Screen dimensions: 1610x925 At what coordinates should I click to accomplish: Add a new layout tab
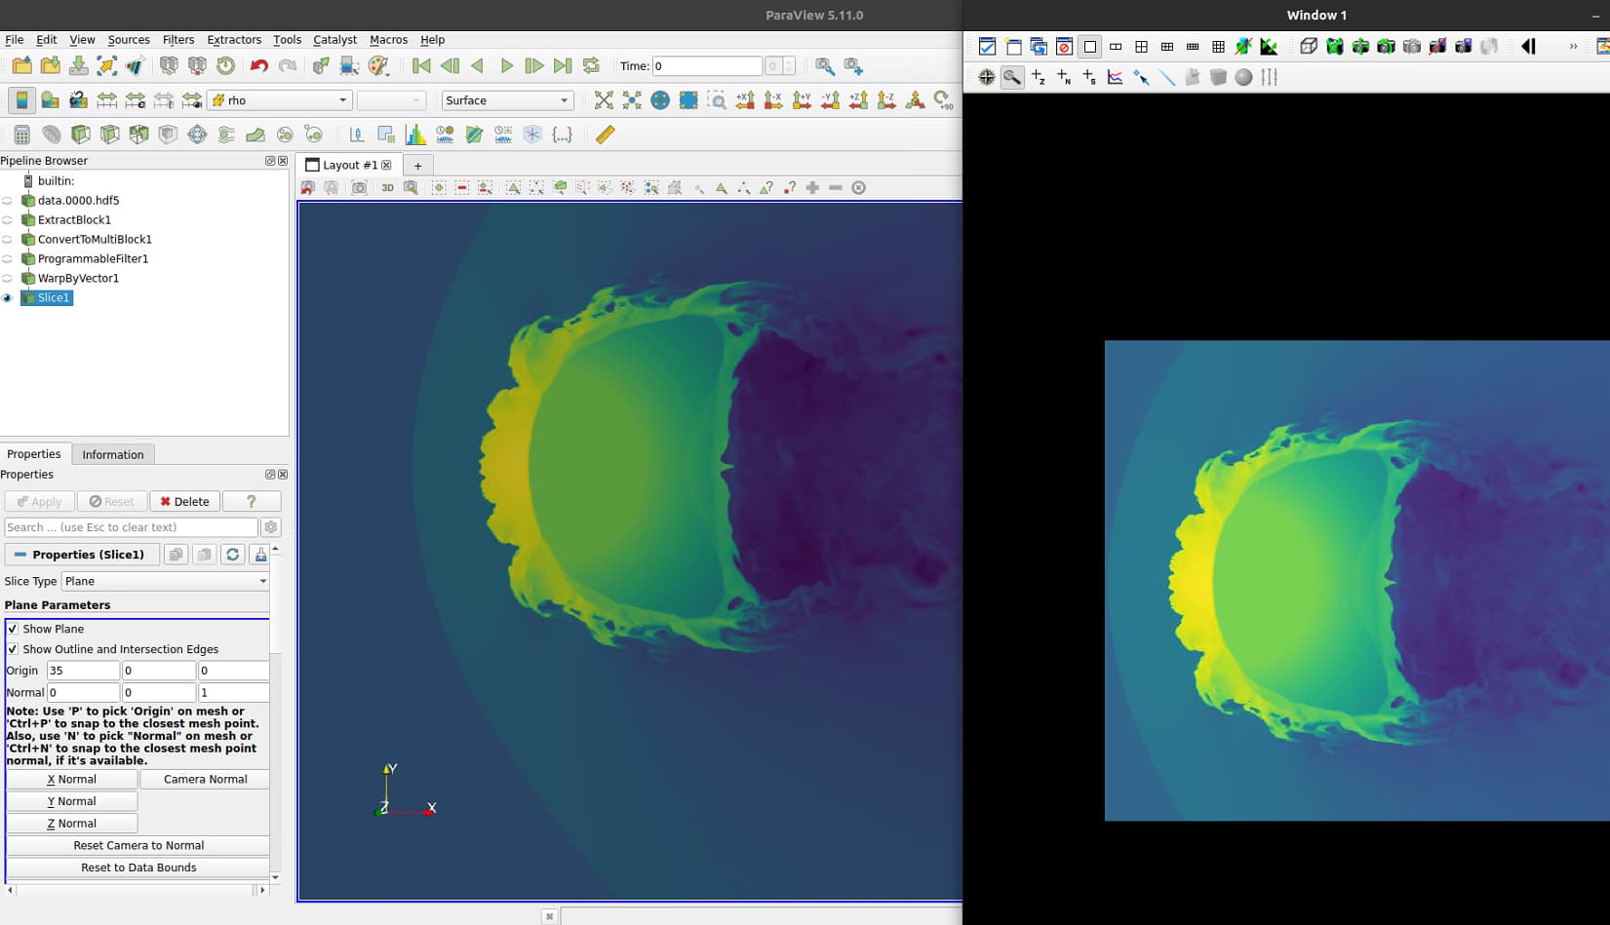coord(417,166)
